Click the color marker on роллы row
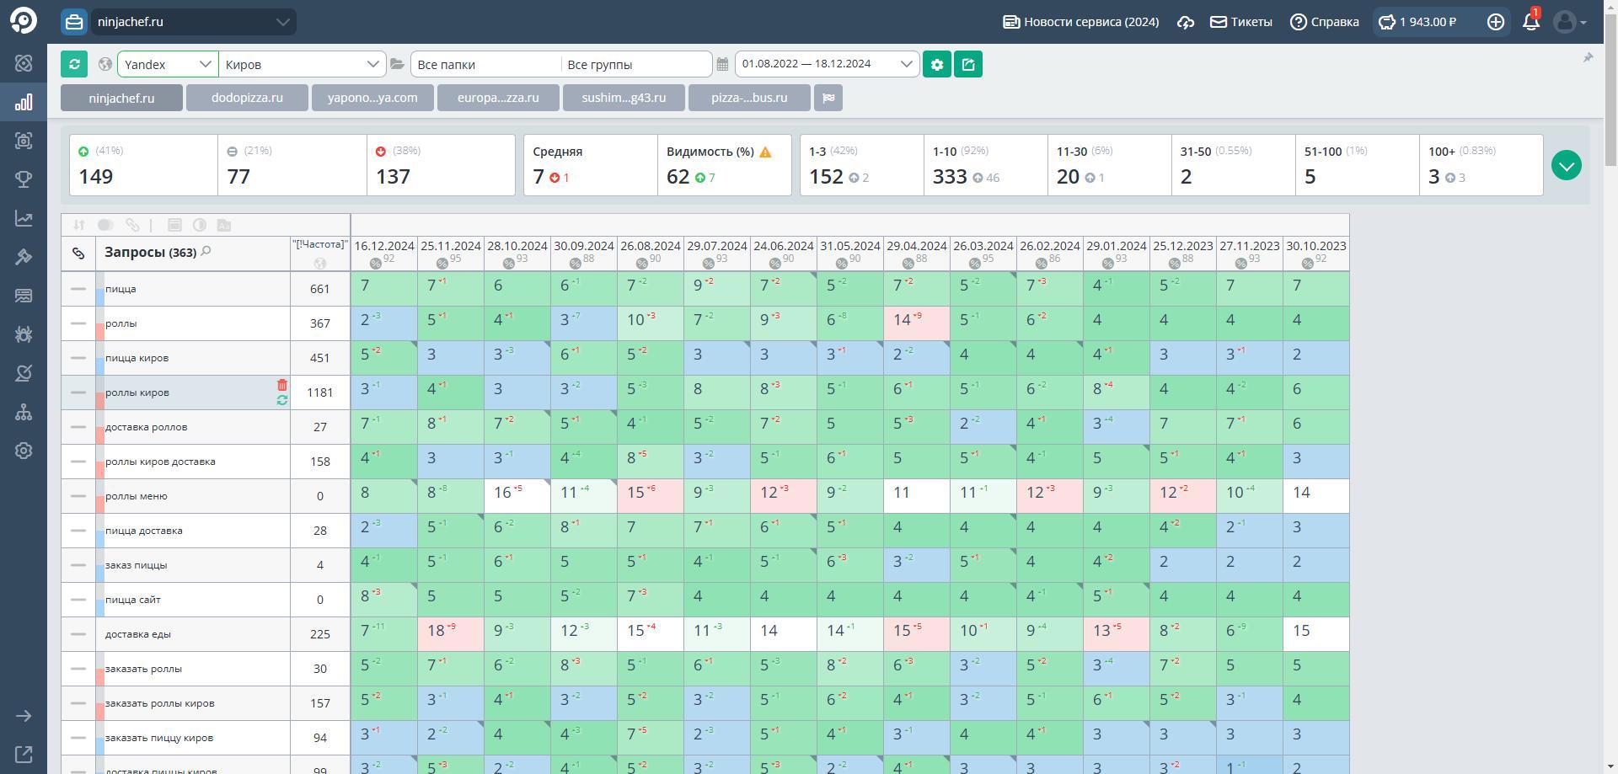Screen dimensions: 1618x774 point(99,323)
